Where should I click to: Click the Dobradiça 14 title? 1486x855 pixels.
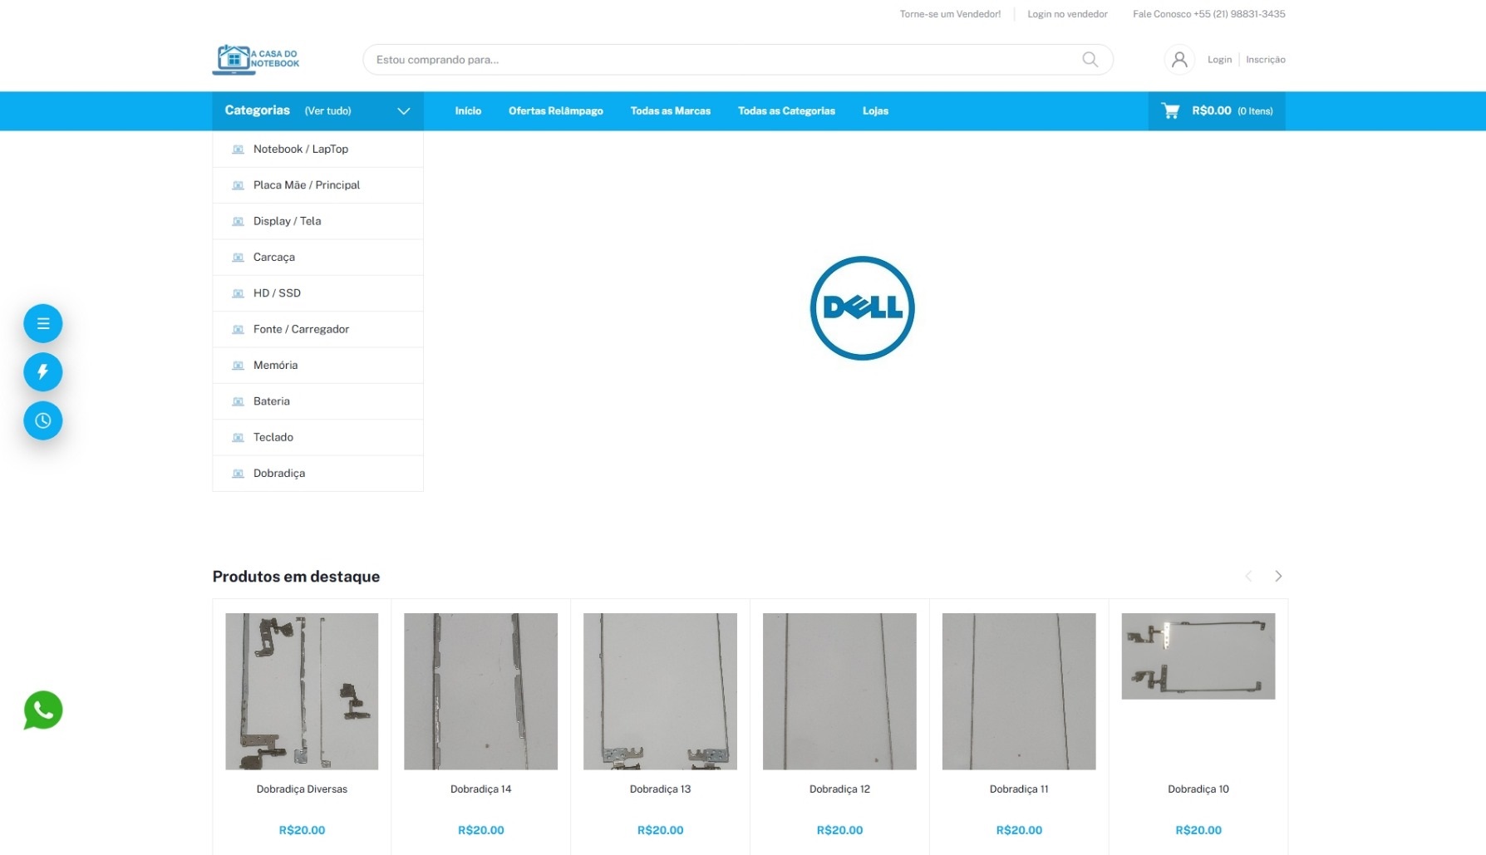[480, 789]
